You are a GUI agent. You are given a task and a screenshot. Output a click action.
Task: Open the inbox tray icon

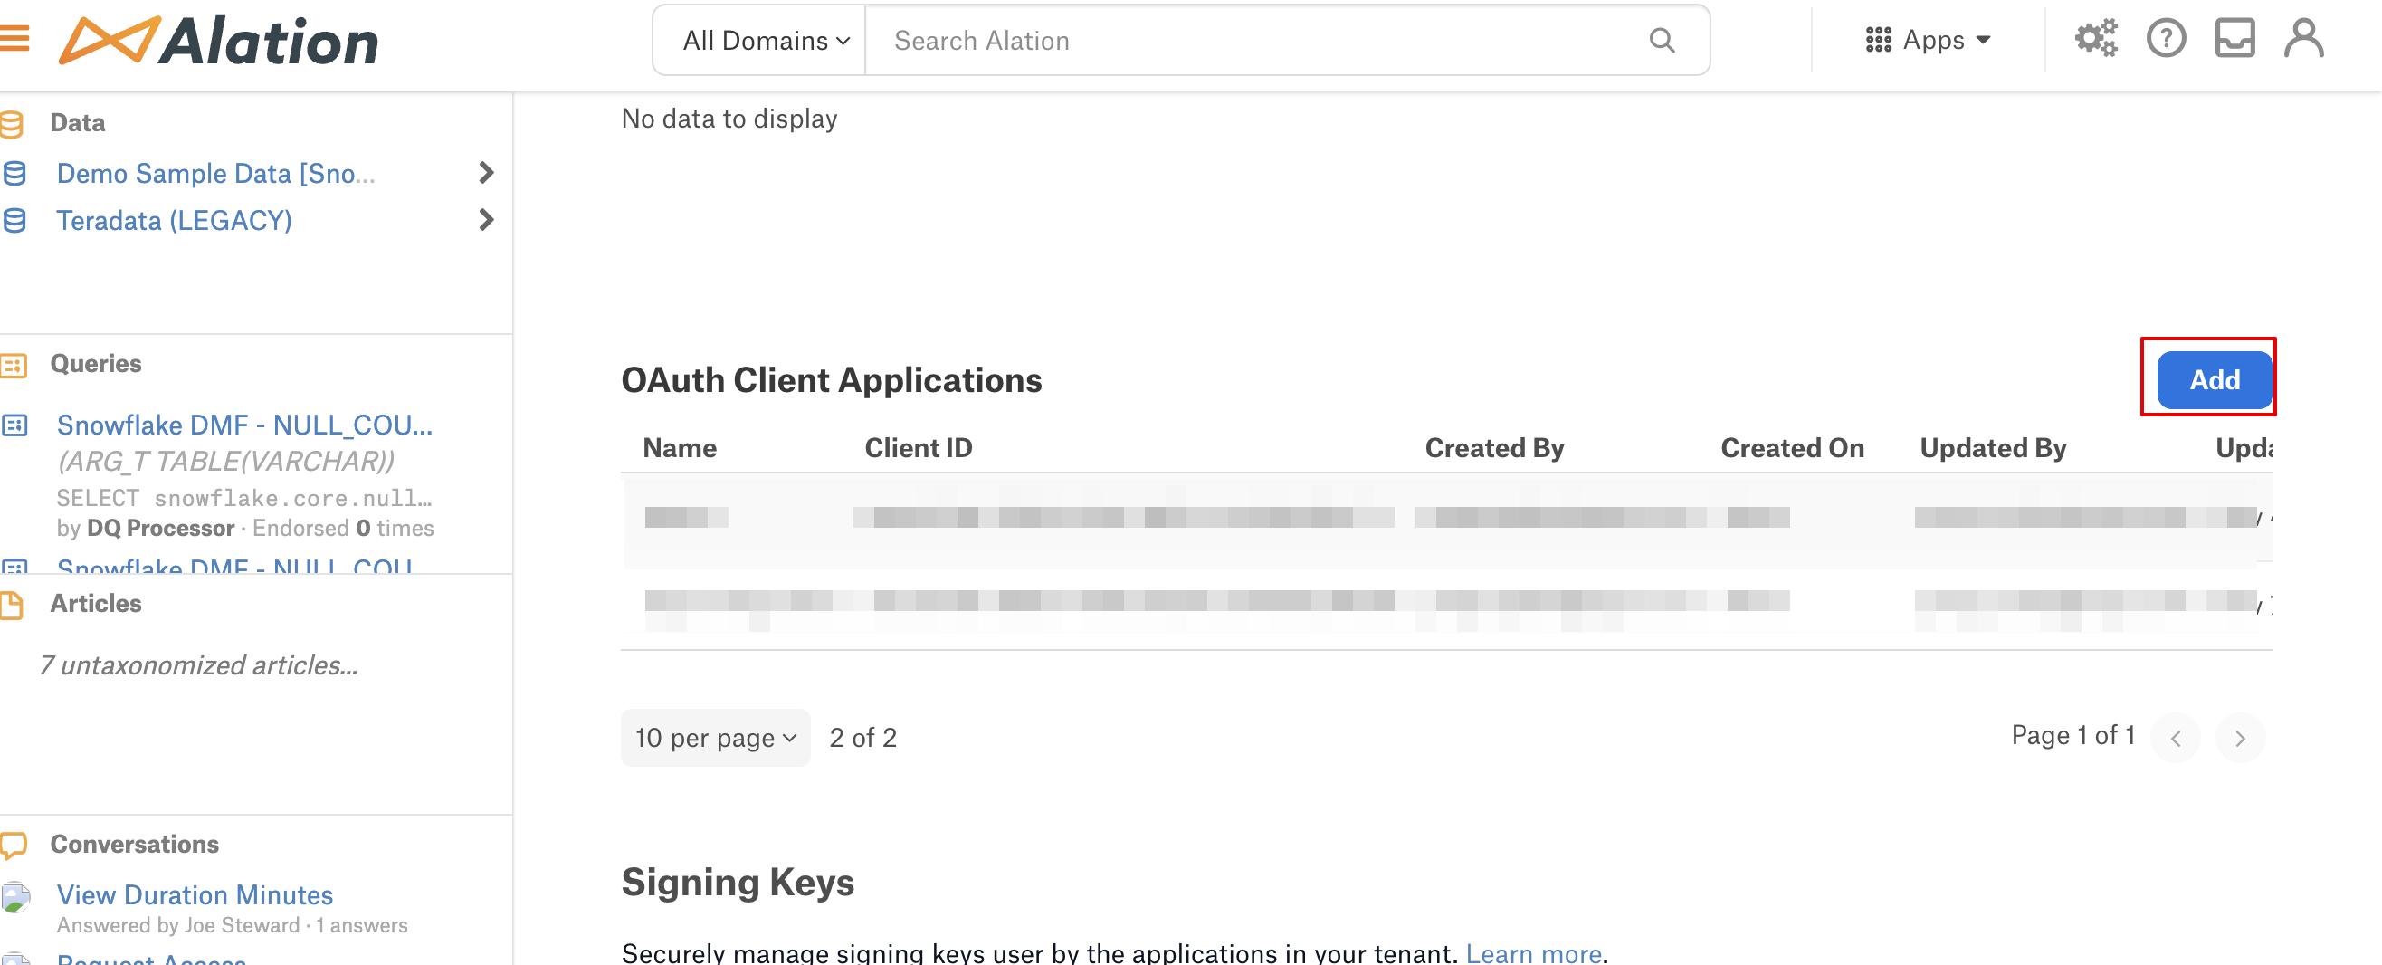tap(2234, 39)
